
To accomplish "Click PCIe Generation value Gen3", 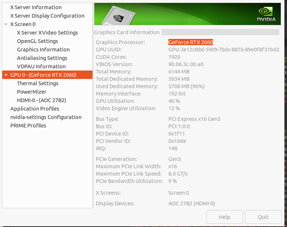I will click(175, 159).
